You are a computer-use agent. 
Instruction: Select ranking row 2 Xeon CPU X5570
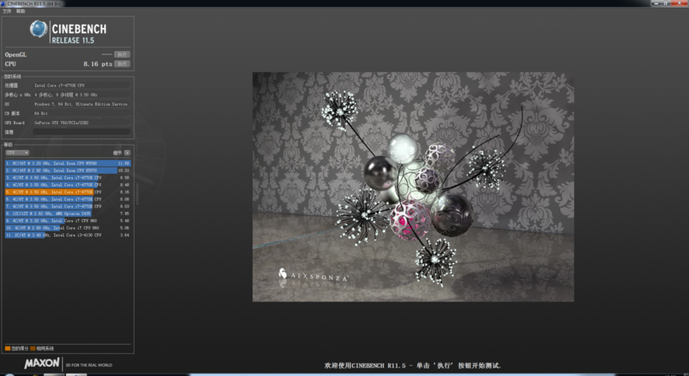68,170
